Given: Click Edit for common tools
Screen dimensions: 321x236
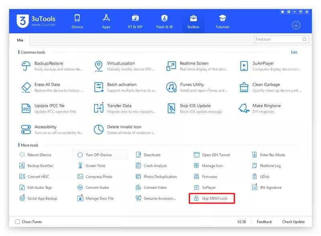Looking at the screenshot, I should [294, 52].
